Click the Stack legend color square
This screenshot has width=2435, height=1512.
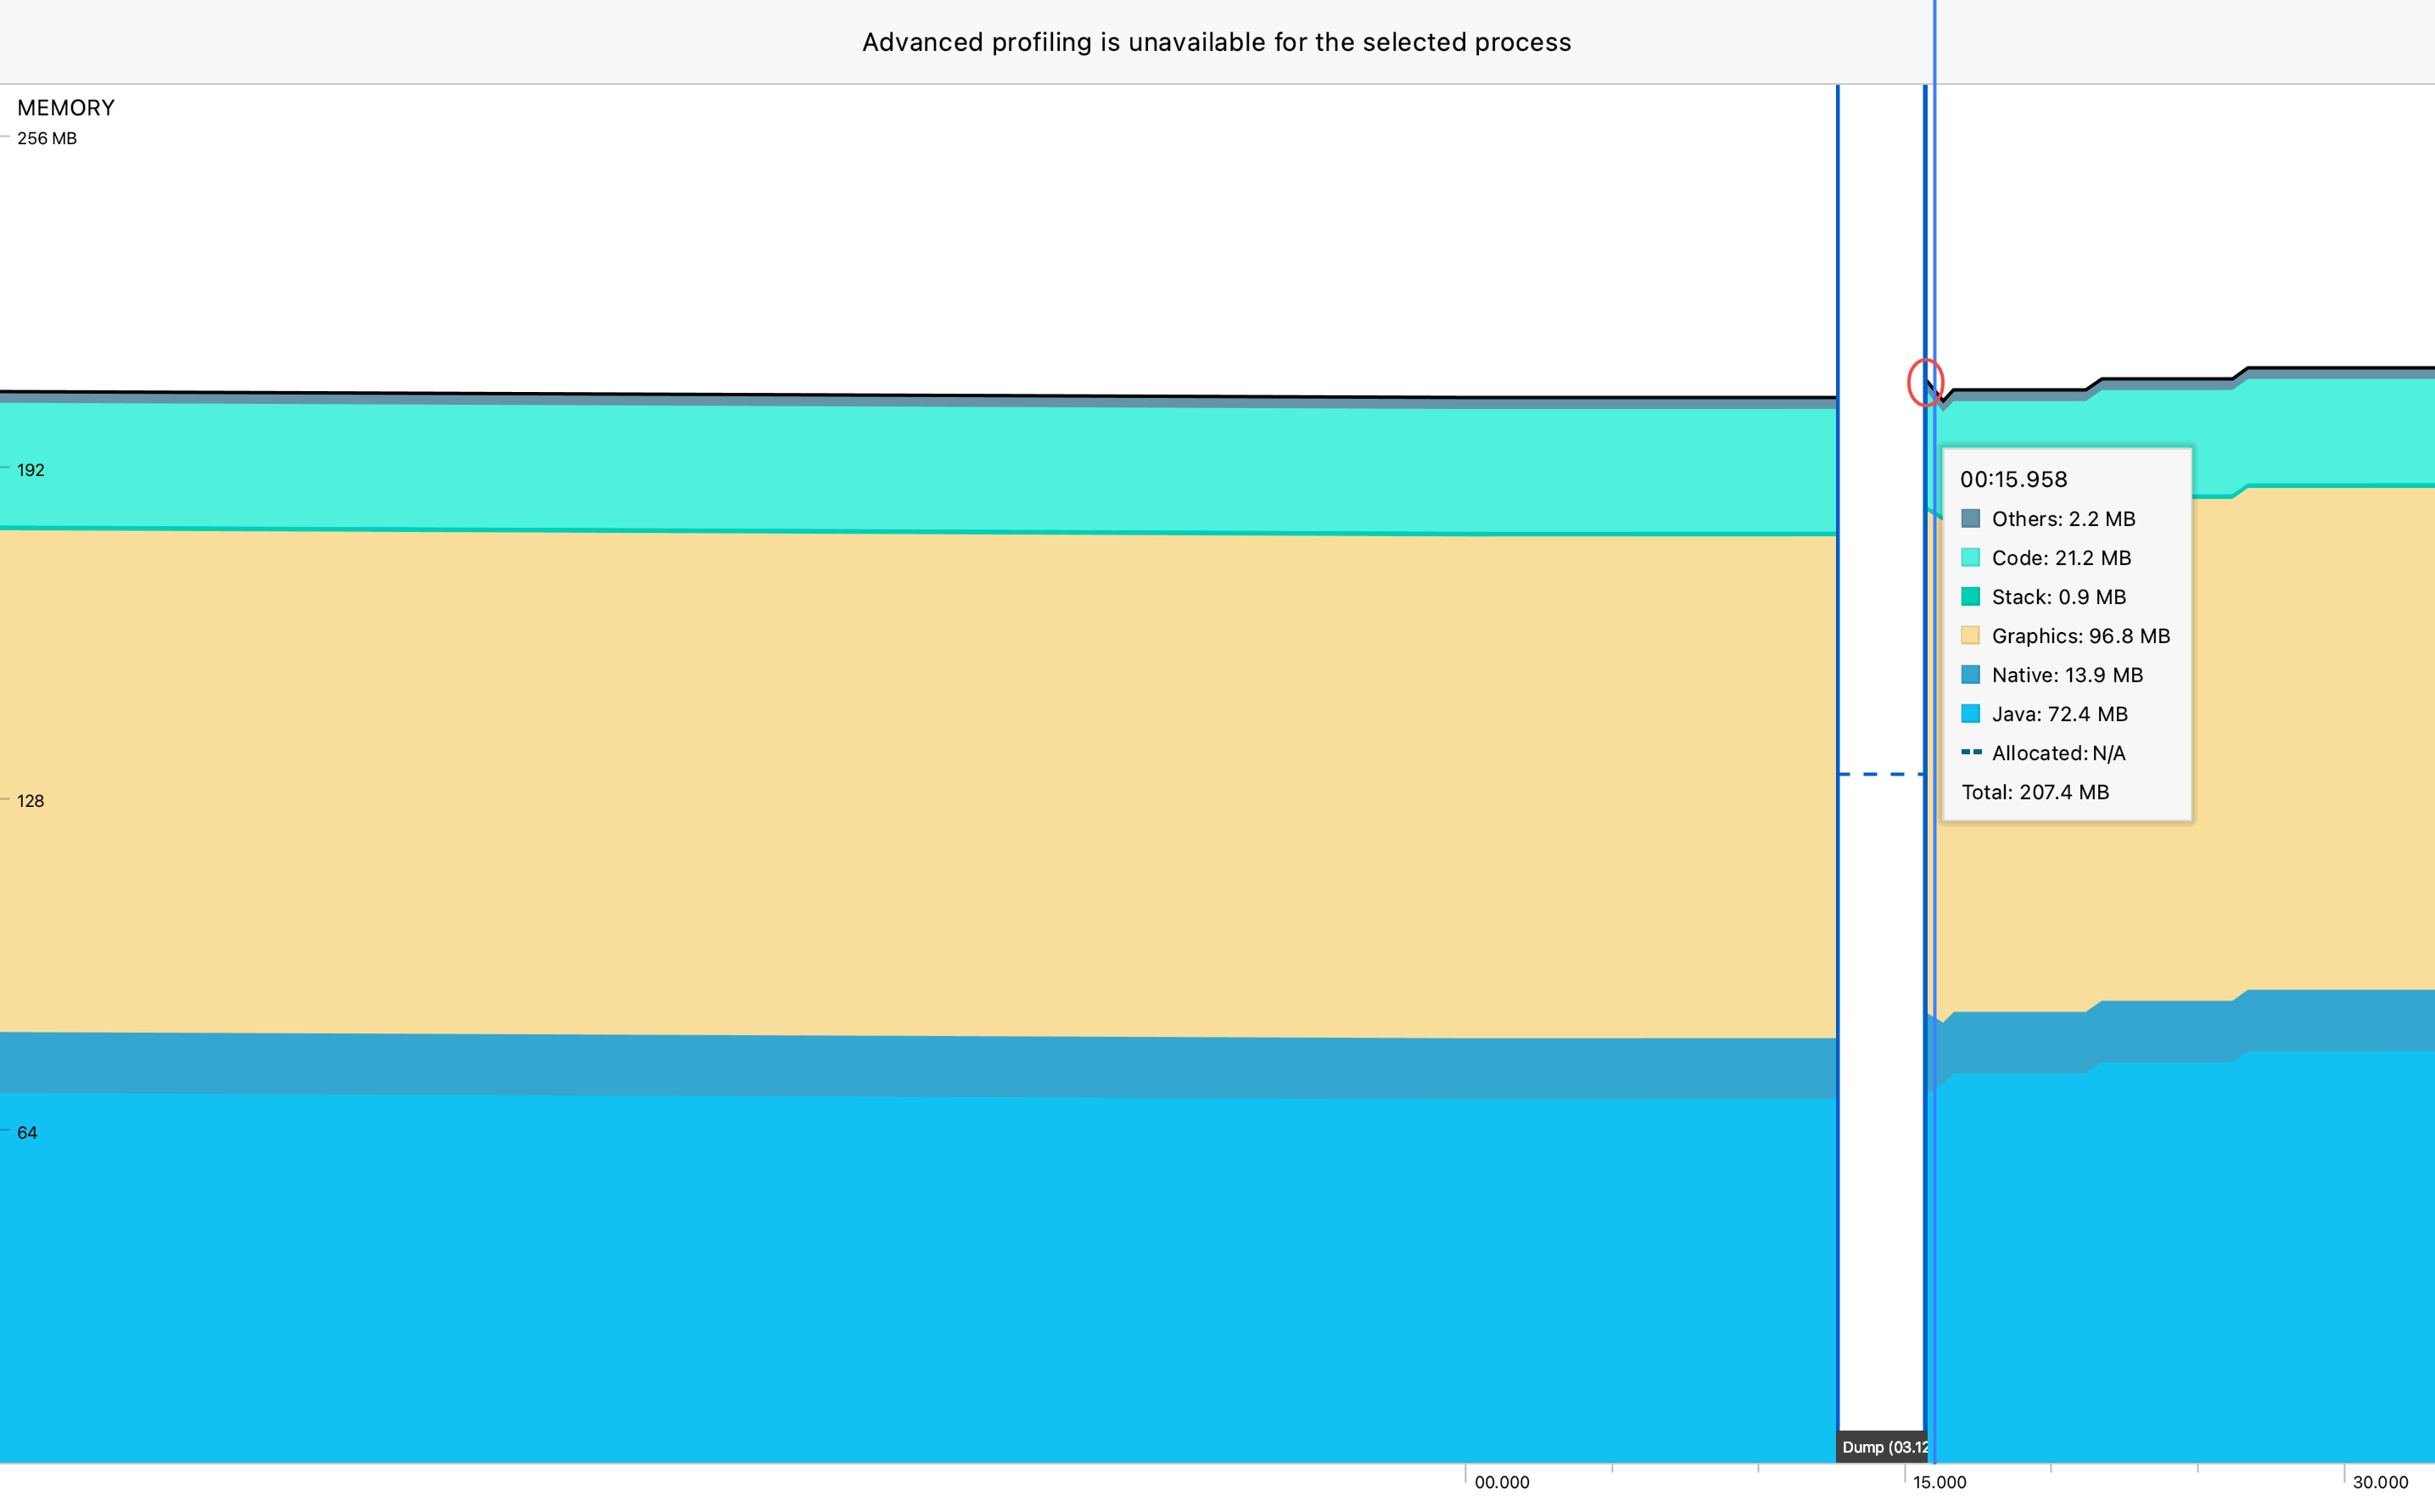(x=1970, y=596)
